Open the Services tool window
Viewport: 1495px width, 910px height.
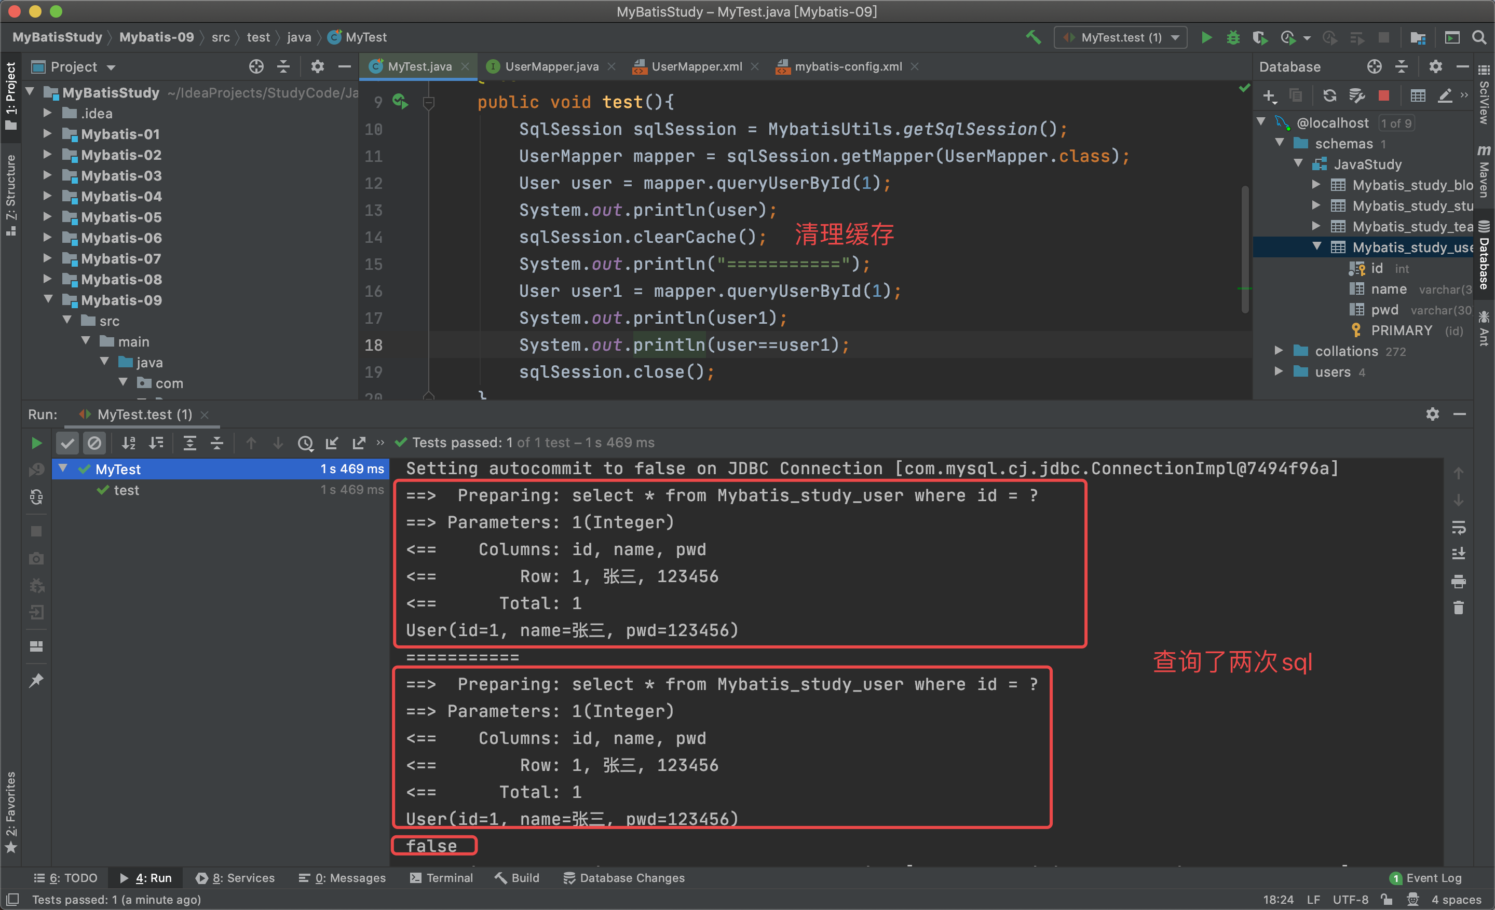pos(236,877)
